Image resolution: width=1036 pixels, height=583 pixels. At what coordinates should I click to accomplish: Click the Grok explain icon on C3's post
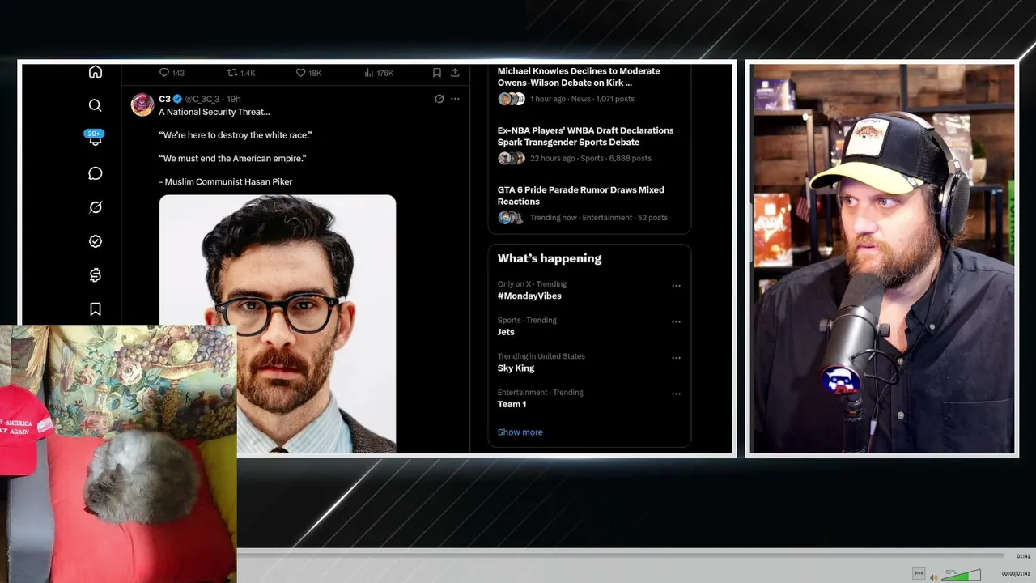tap(439, 99)
